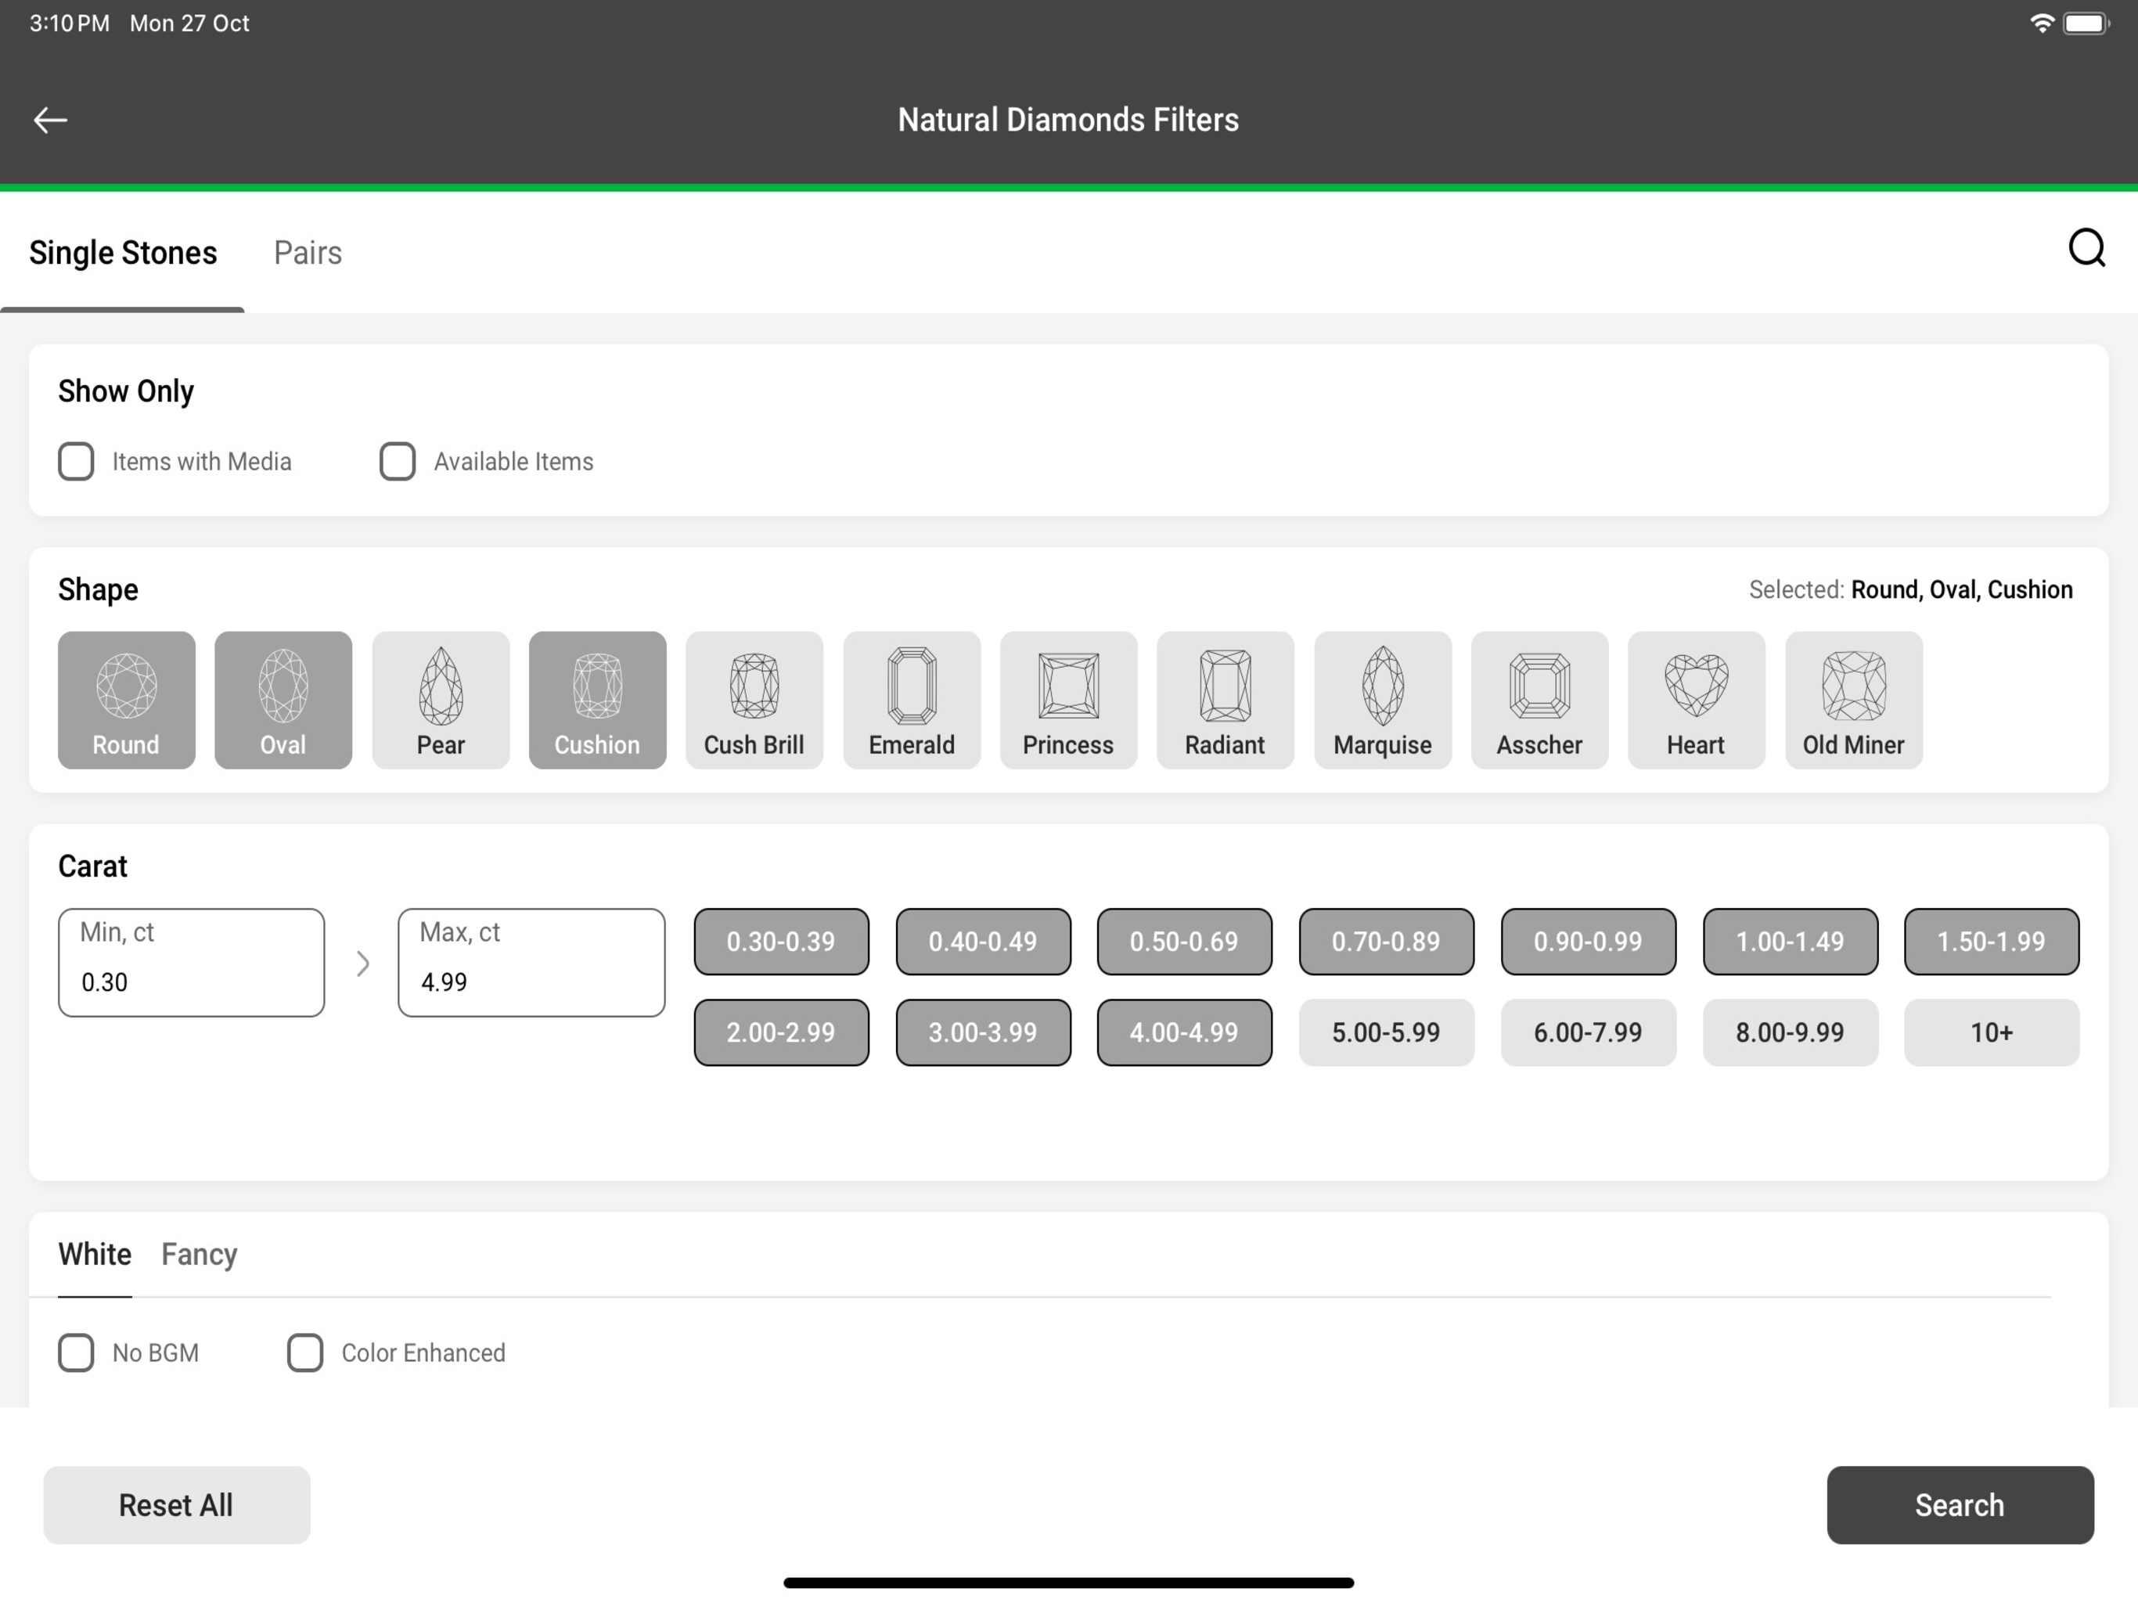This screenshot has width=2138, height=1603.
Task: Toggle the 0.30-0.39 carat range
Action: pos(781,942)
